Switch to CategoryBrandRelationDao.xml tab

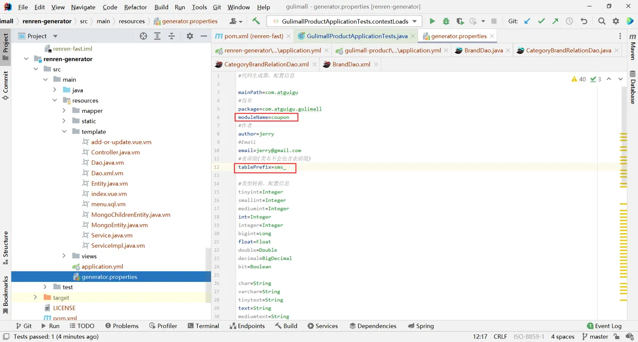267,65
